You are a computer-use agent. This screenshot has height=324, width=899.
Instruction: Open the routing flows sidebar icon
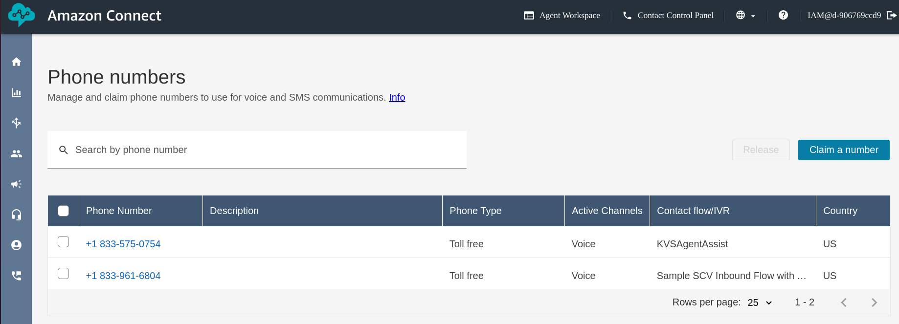point(16,123)
